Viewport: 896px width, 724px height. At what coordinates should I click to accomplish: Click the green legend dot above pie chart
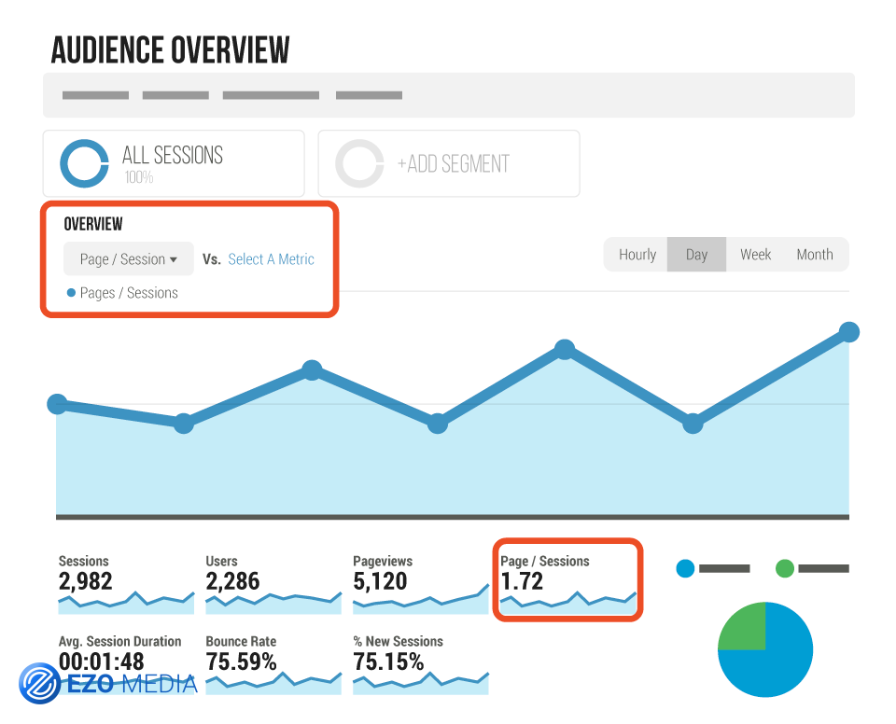point(785,568)
